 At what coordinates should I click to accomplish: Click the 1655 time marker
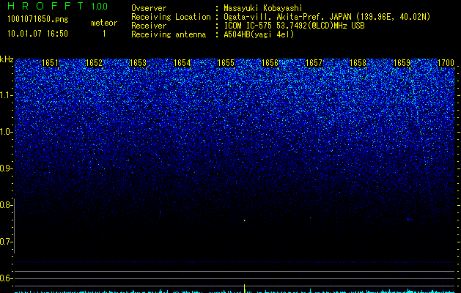click(226, 63)
